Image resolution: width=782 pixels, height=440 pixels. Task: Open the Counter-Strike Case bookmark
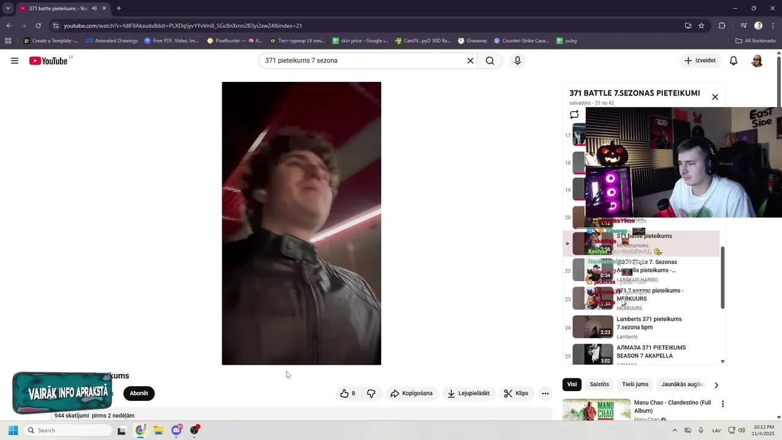(521, 41)
